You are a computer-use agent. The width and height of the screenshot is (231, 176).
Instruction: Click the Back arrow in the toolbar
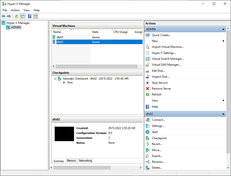3,16
